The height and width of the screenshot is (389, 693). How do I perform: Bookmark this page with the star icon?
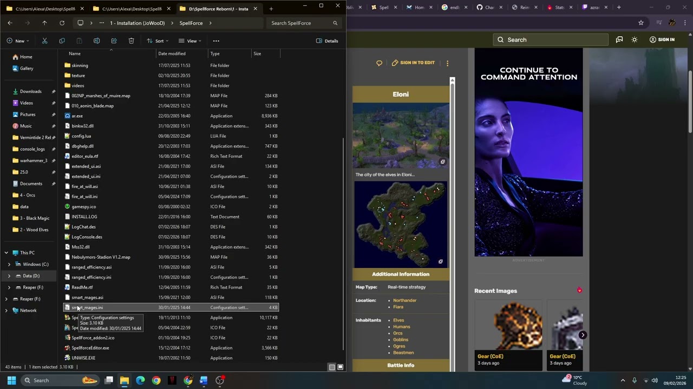[x=641, y=23]
